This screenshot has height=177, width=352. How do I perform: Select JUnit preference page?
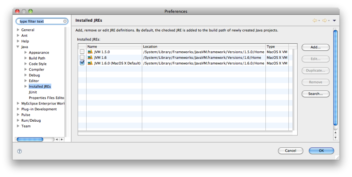33,92
